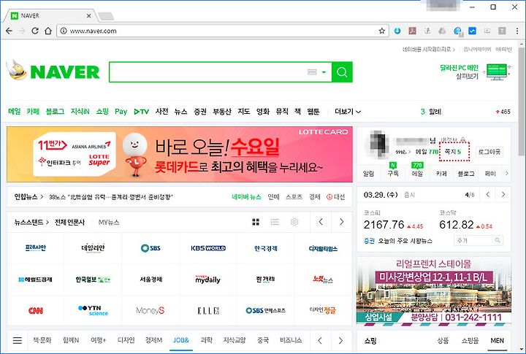Go to previous newsstand page arrow
526x354 pixels.
coord(321,222)
